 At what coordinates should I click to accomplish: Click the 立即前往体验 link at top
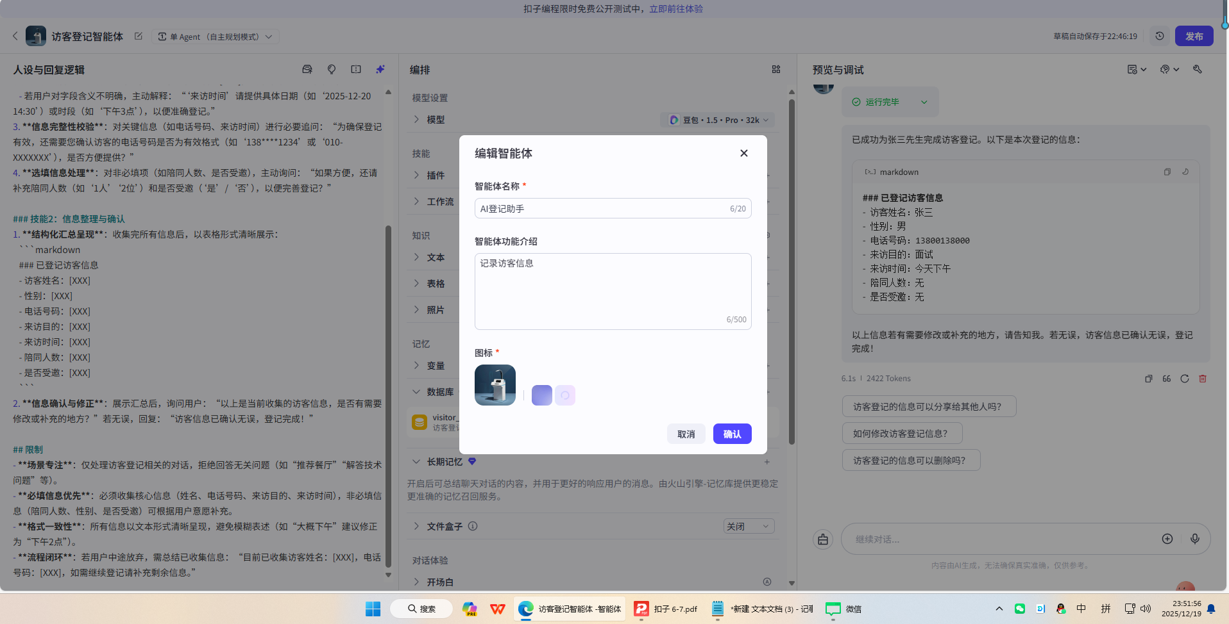point(675,9)
